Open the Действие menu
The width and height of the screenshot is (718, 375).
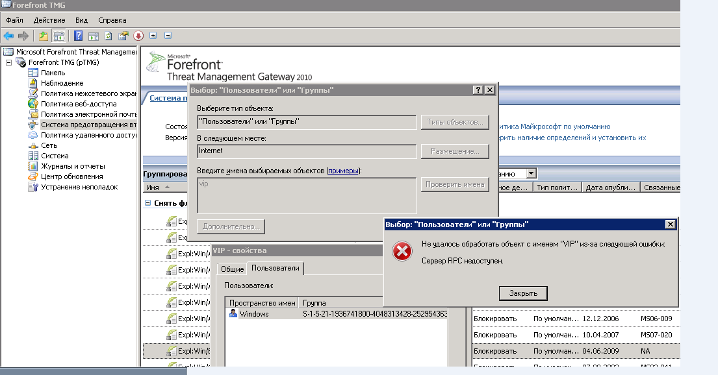click(49, 20)
